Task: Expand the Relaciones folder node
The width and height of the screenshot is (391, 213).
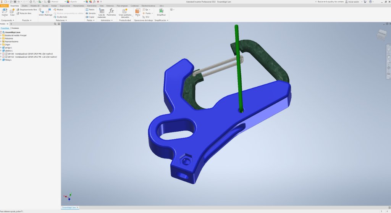Action: tap(1, 39)
